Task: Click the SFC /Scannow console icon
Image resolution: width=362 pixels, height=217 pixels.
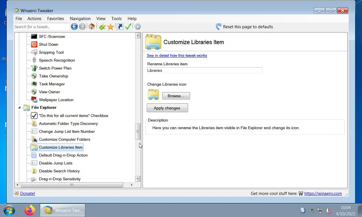Action: point(34,36)
